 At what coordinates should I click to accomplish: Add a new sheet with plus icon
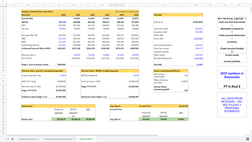click(8, 139)
